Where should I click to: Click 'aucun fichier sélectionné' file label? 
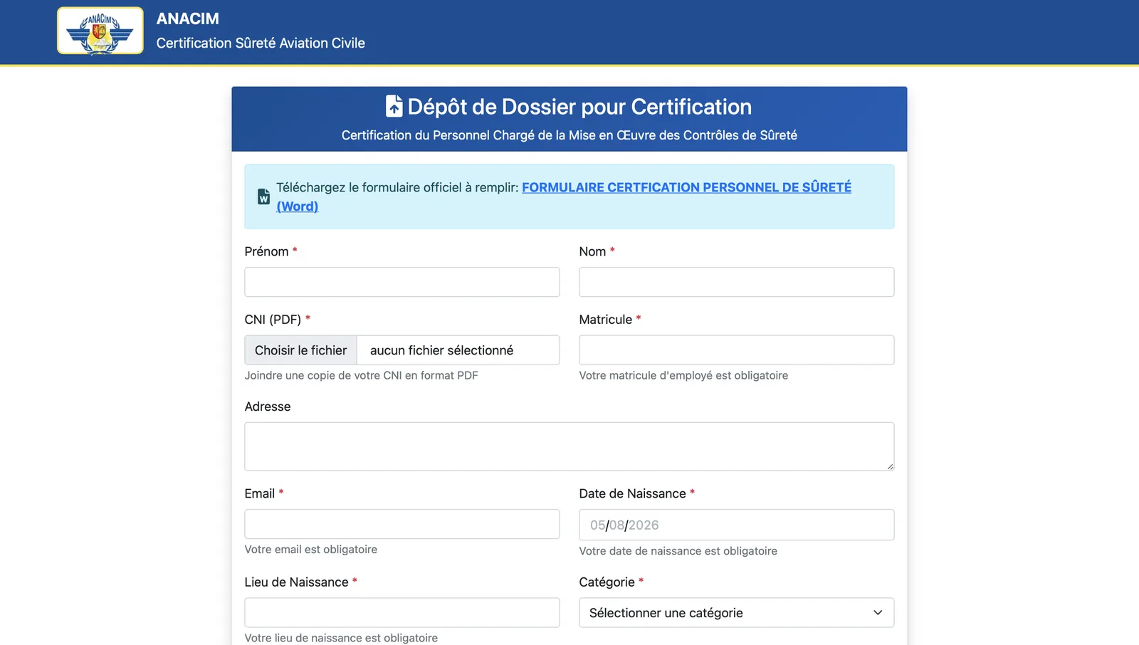point(441,350)
